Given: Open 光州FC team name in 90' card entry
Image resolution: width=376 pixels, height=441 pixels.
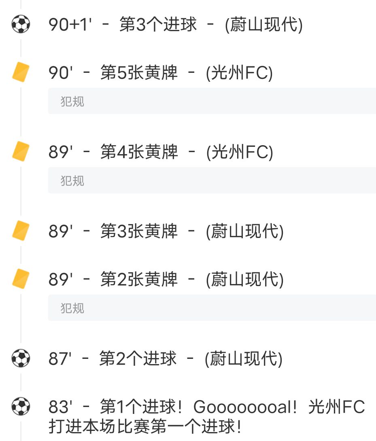Looking at the screenshot, I should [239, 73].
